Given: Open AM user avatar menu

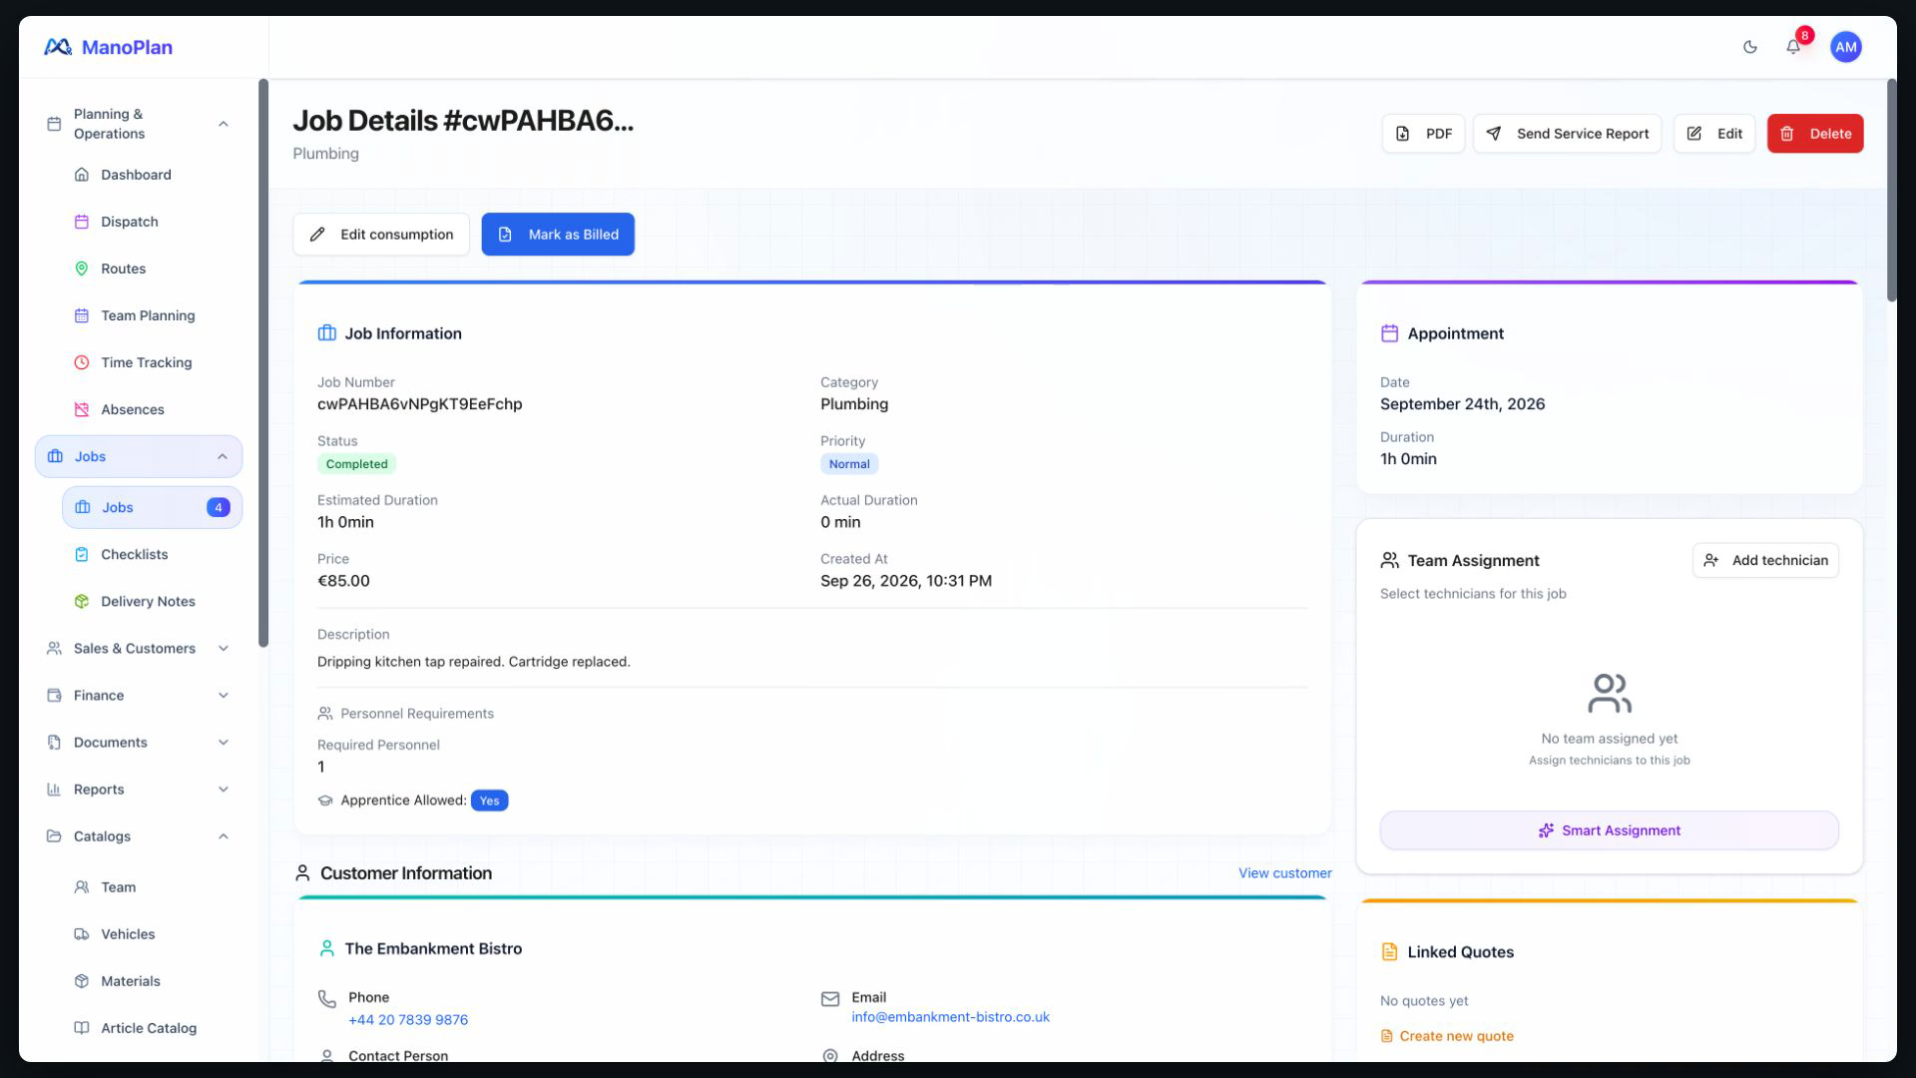Looking at the screenshot, I should (x=1845, y=47).
